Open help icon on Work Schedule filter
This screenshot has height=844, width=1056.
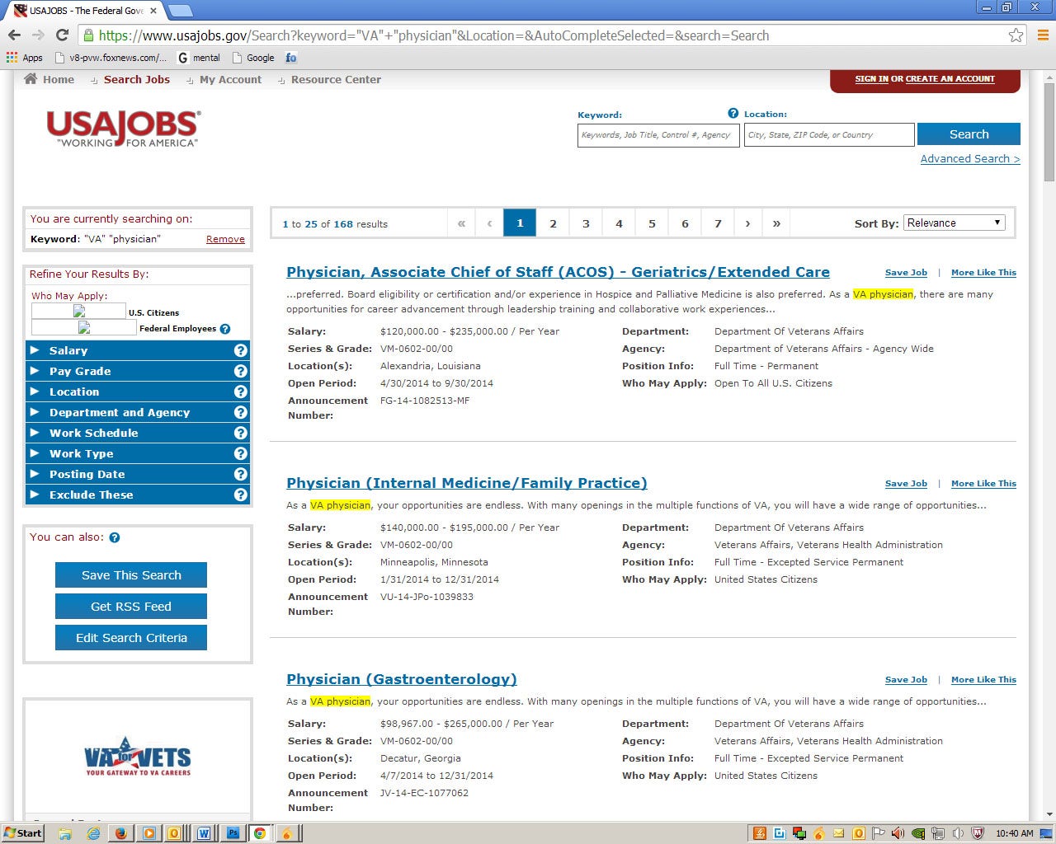click(x=241, y=433)
